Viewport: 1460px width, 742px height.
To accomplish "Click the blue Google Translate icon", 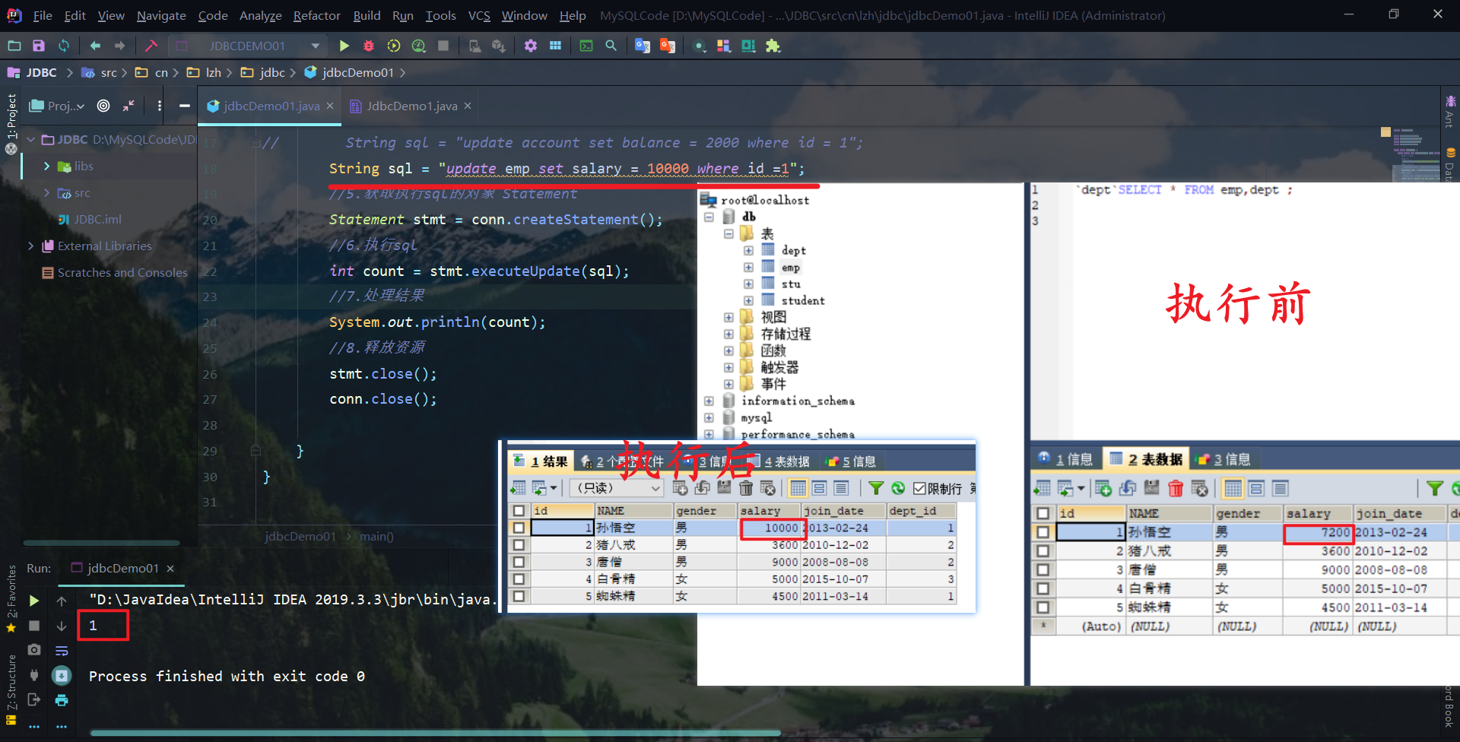I will click(643, 46).
